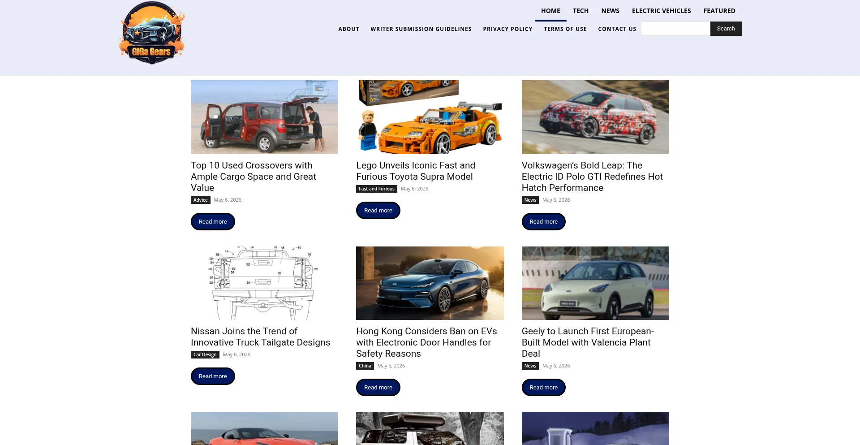
Task: Open the snowy night scene thumbnail at bottom
Action: 595,428
